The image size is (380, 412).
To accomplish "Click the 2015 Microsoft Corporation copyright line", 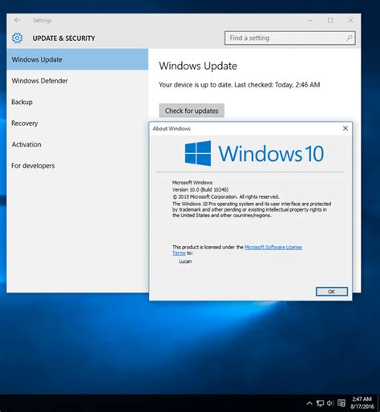I will coord(226,196).
